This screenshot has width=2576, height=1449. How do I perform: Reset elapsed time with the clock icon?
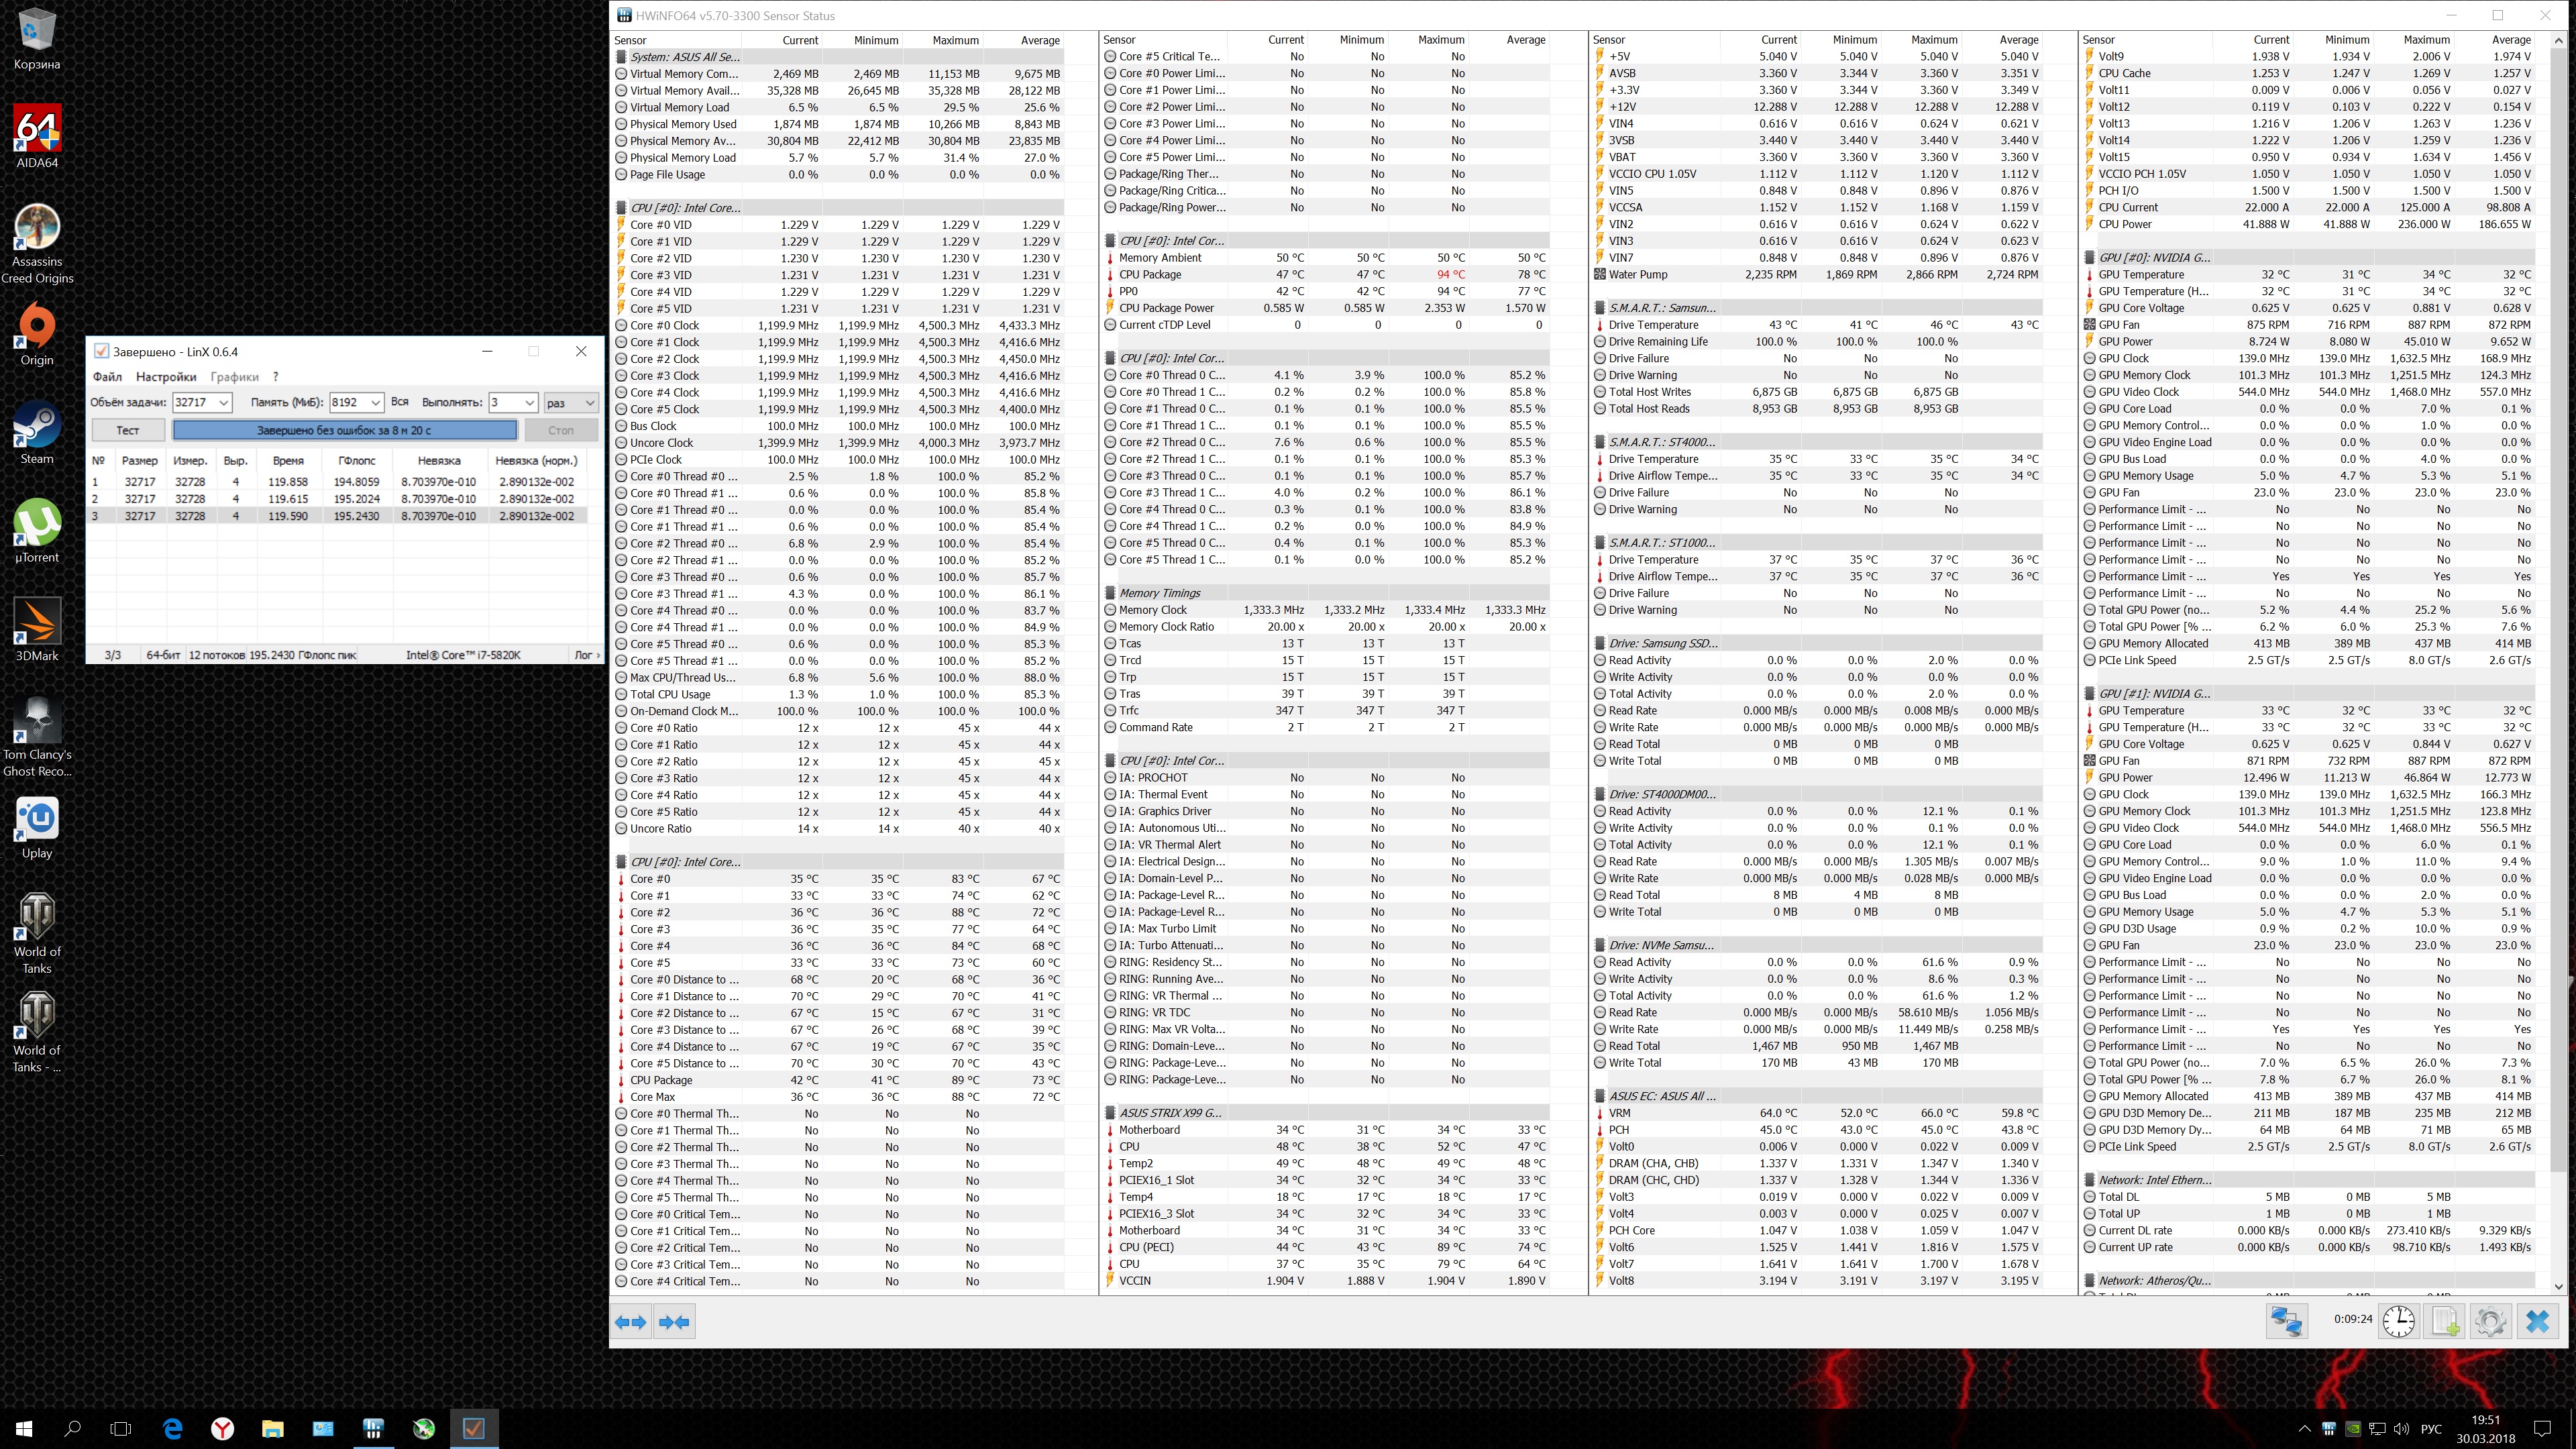2398,1321
